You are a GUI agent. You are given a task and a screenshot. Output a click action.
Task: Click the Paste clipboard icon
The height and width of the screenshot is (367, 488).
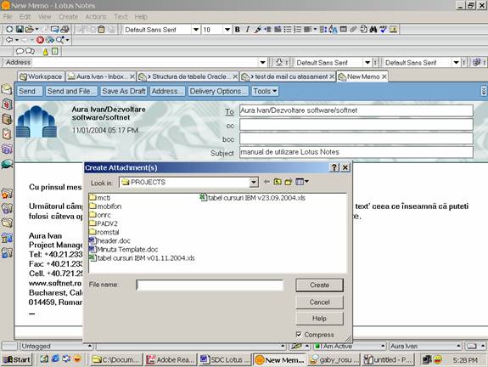(101, 29)
